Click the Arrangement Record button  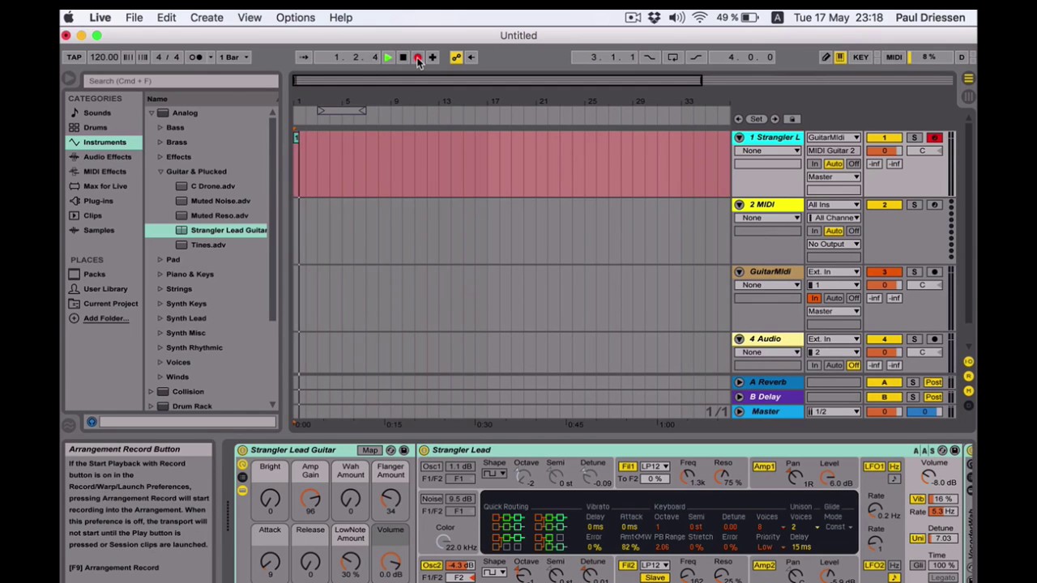(418, 57)
